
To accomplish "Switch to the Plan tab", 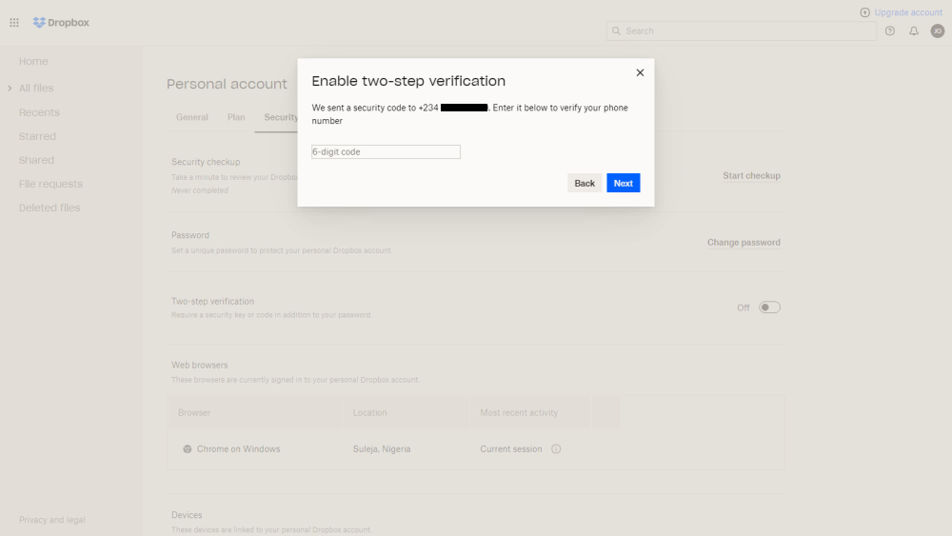I will pos(236,118).
